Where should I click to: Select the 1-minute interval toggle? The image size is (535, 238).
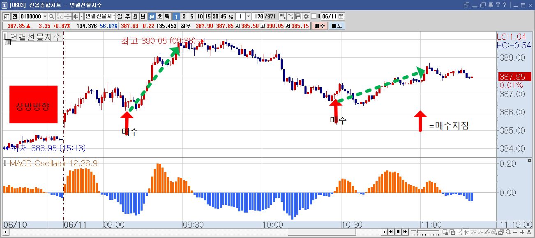pos(176,16)
